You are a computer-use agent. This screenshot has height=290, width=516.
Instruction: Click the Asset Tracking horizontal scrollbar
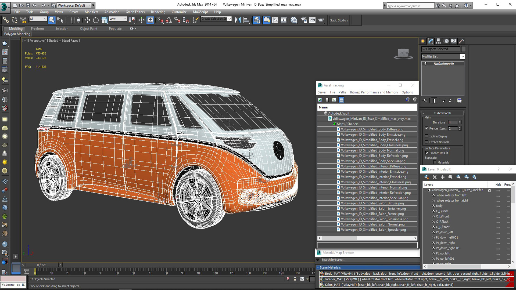[x=367, y=238]
